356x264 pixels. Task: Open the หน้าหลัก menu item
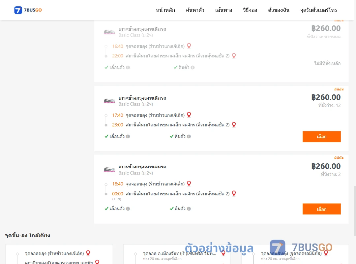[x=165, y=10]
